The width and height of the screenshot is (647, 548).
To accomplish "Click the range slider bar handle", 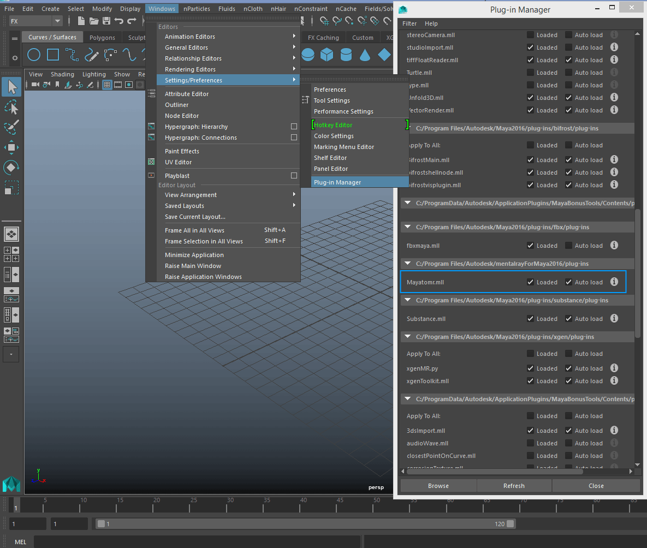I will click(x=101, y=524).
